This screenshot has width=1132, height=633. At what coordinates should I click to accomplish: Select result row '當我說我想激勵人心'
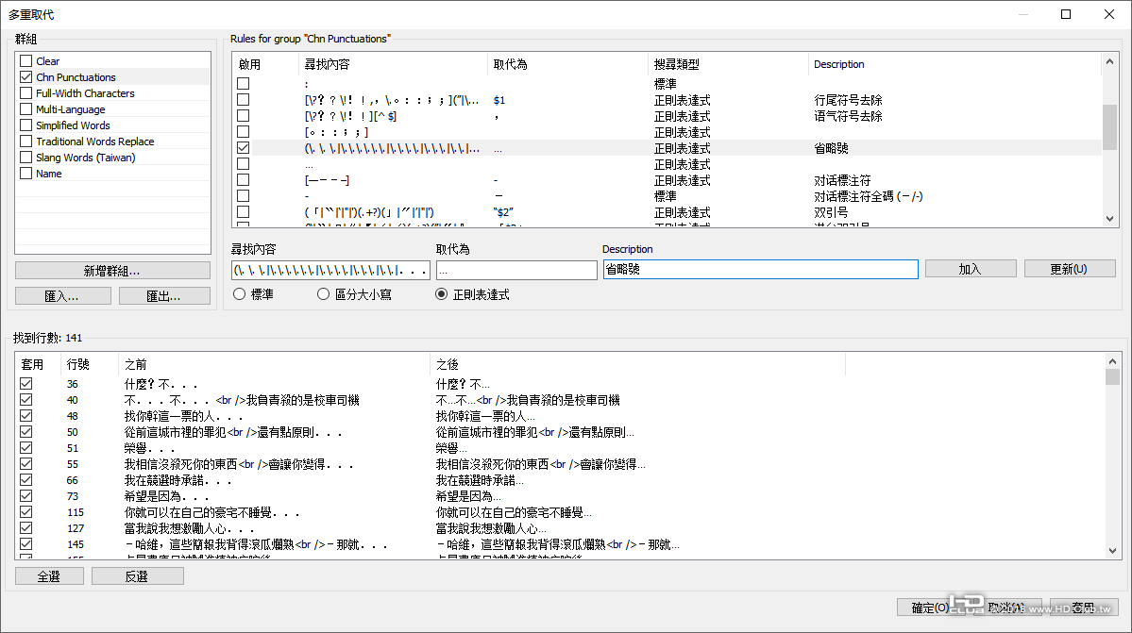[560, 527]
